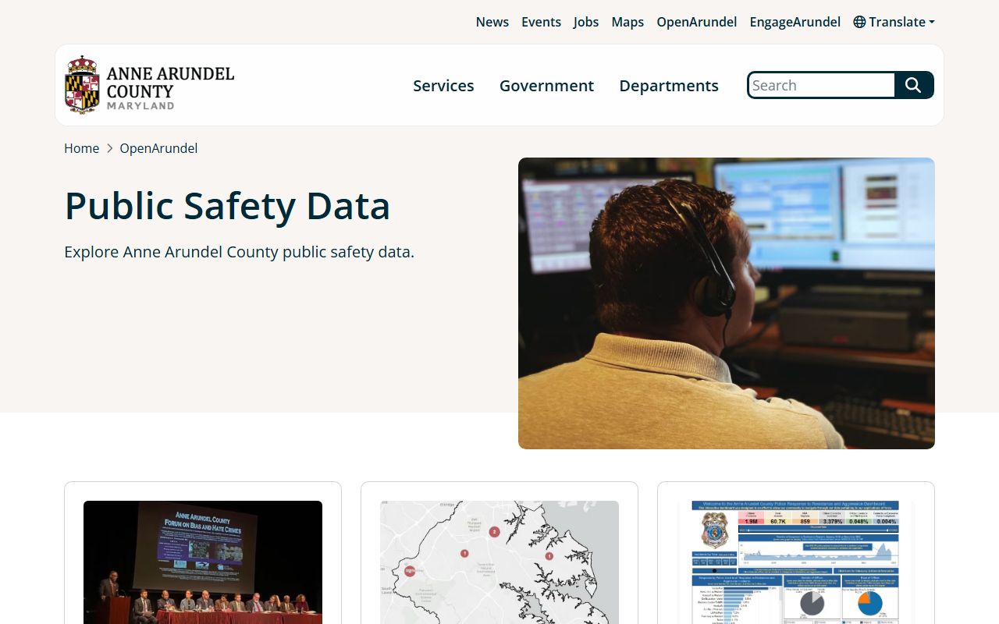Open the News link
999x624 pixels.
(x=492, y=22)
